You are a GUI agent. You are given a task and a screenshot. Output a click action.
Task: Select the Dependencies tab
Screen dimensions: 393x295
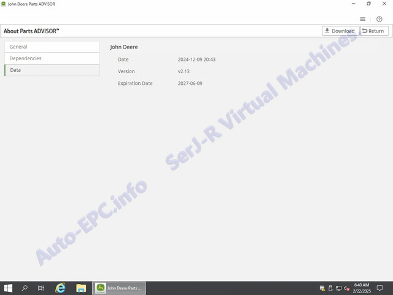tap(52, 58)
